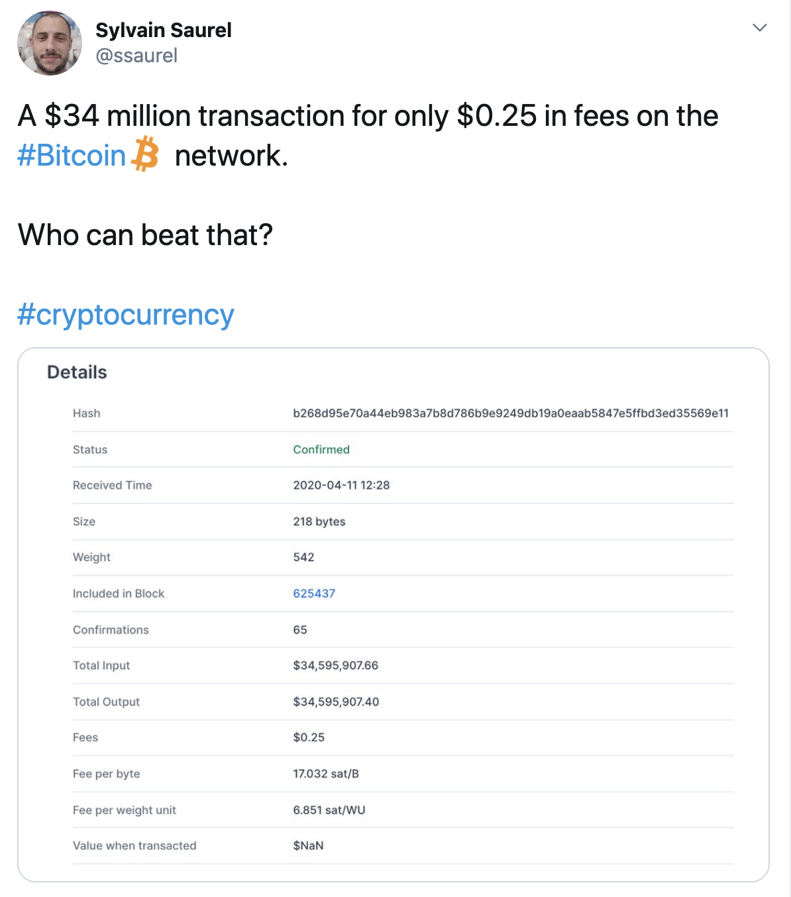Screen dimensions: 791x897
Task: Click the orange Bitcoin logo emoji
Action: coord(145,154)
